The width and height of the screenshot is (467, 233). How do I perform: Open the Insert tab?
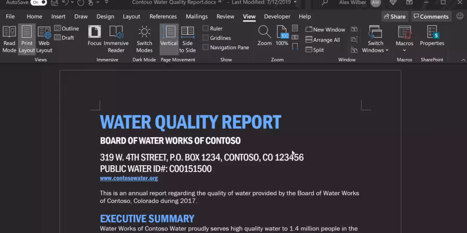tap(58, 17)
